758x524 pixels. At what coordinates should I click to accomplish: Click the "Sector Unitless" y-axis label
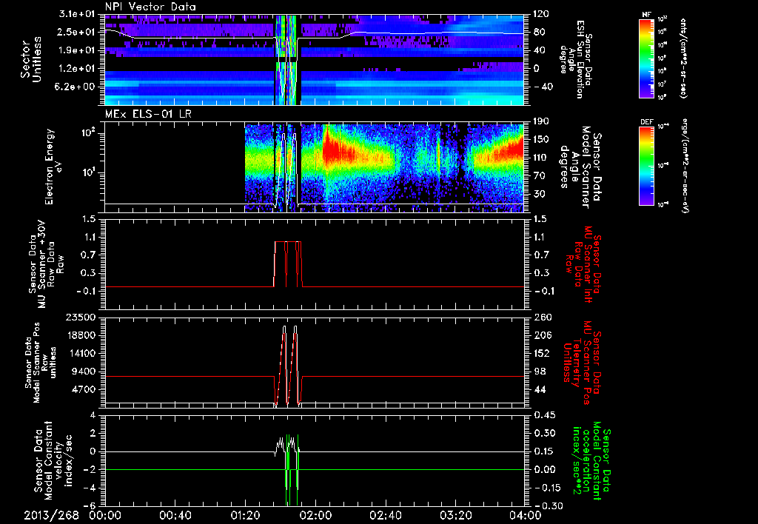point(30,59)
